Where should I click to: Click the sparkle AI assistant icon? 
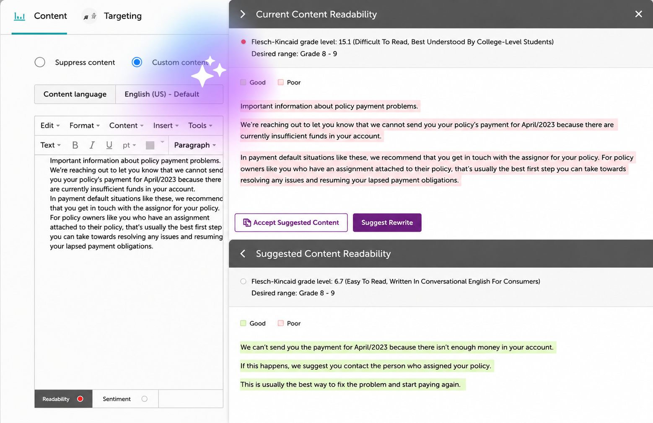tap(209, 71)
